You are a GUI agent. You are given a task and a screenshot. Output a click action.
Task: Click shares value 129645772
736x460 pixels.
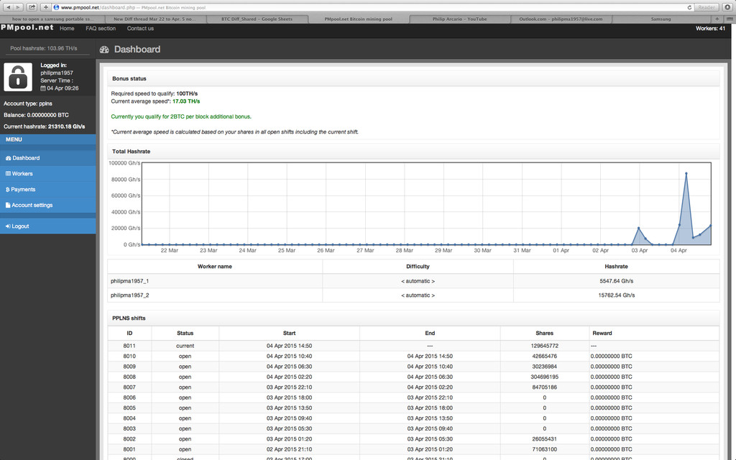click(x=545, y=346)
